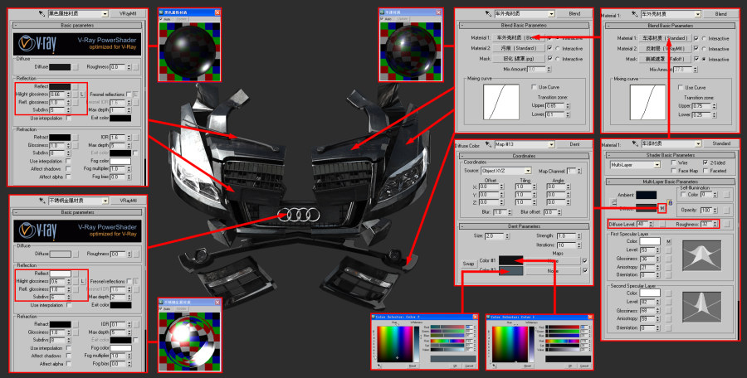The width and height of the screenshot is (747, 378).
Task: Click eyedropper beside Map #13 name field
Action: 488,144
